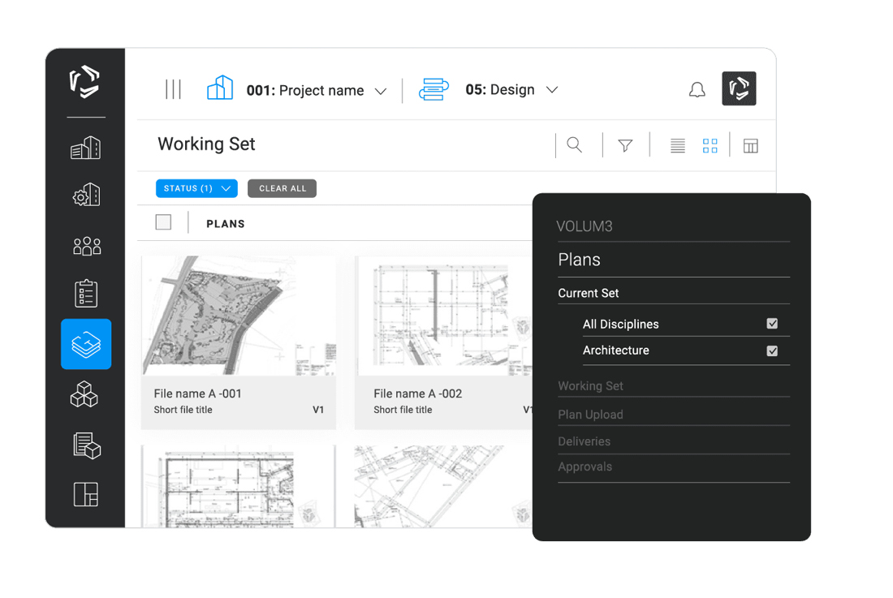The width and height of the screenshot is (893, 598).
Task: Open notifications bell icon
Action: tap(697, 90)
